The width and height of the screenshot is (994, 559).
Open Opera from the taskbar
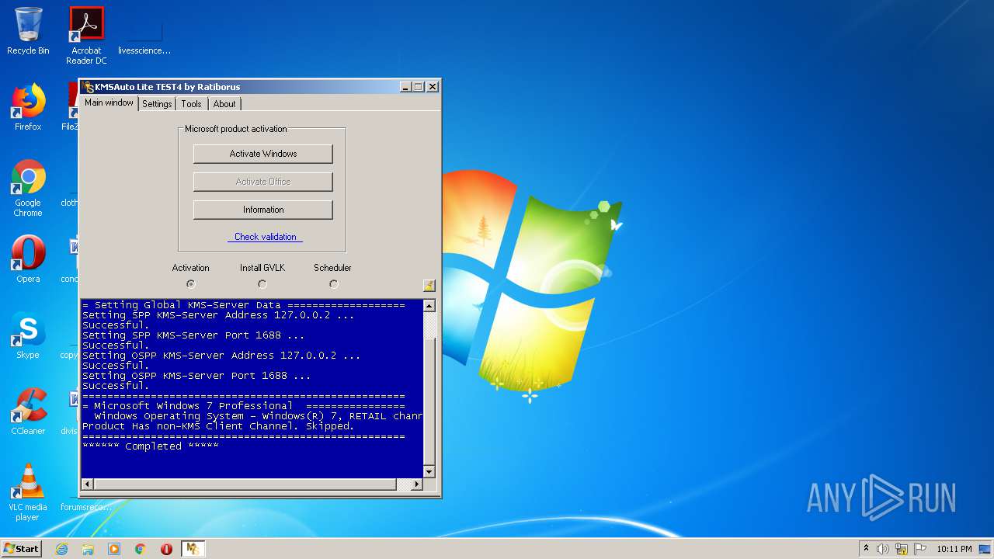(166, 549)
